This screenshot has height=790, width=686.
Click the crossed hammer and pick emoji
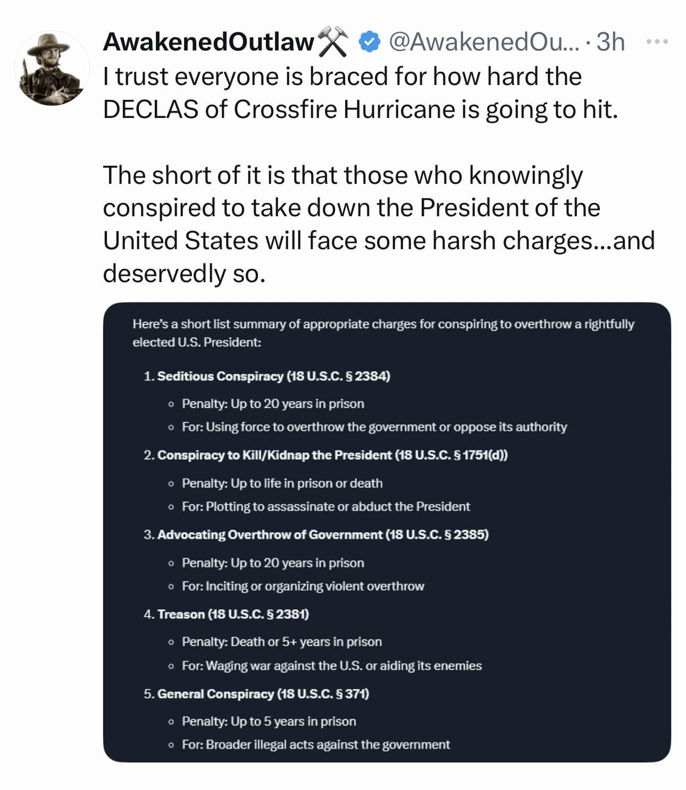coord(332,42)
